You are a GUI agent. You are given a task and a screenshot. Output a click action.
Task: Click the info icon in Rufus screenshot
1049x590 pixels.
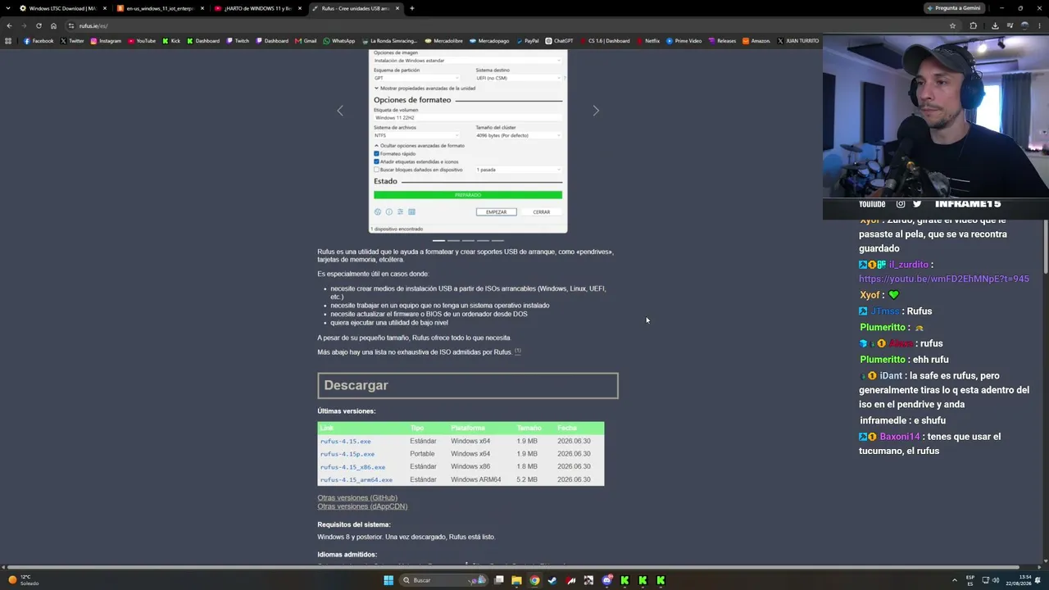coord(389,212)
